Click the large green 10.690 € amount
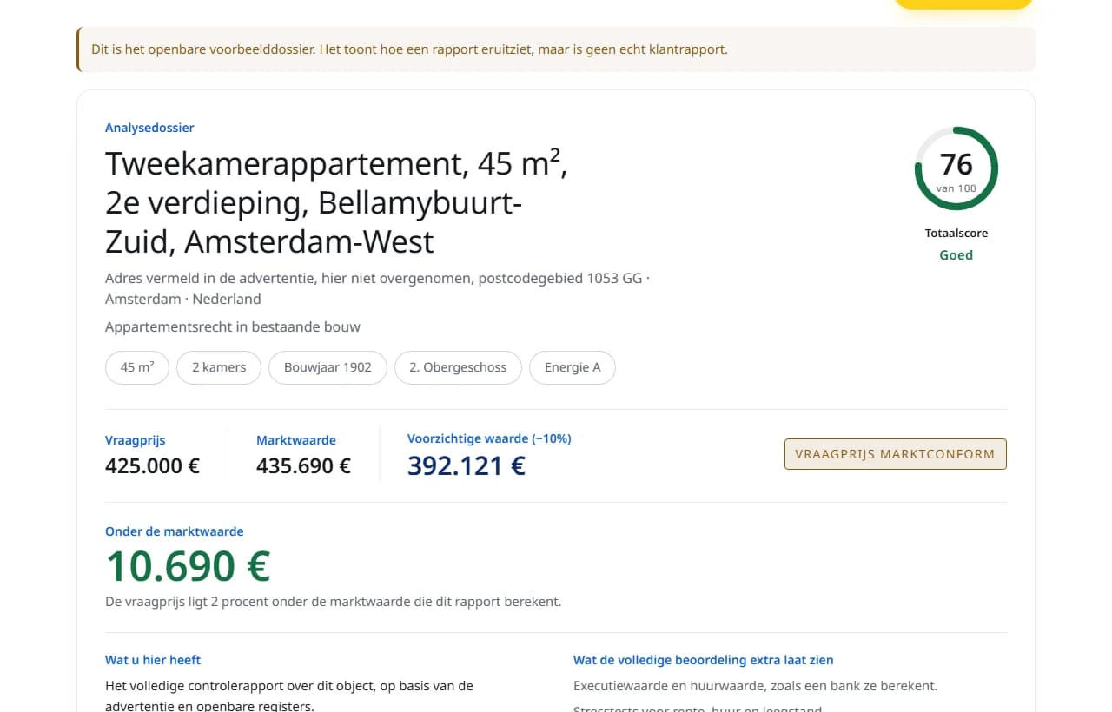1112x712 pixels. [x=188, y=566]
